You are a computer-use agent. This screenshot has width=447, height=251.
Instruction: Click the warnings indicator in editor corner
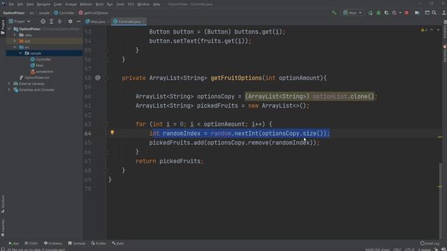pos(424,30)
